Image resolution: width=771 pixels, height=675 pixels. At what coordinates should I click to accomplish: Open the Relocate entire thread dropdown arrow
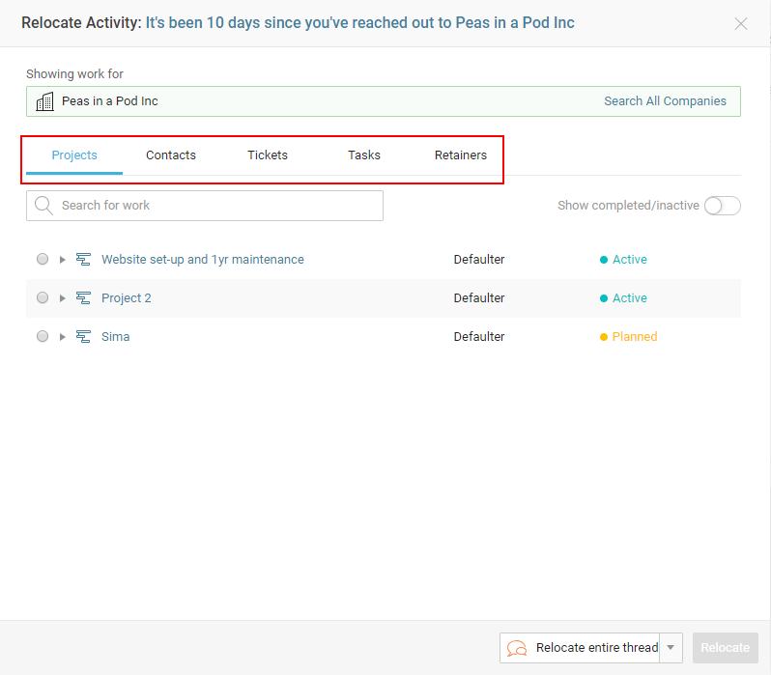tap(671, 648)
